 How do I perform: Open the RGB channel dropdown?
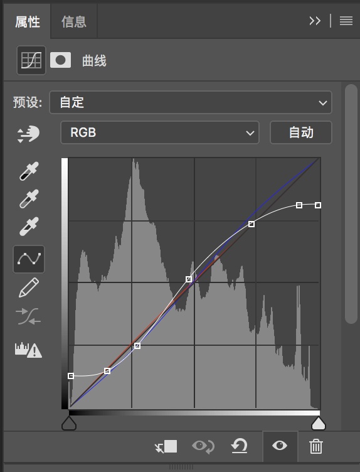160,132
